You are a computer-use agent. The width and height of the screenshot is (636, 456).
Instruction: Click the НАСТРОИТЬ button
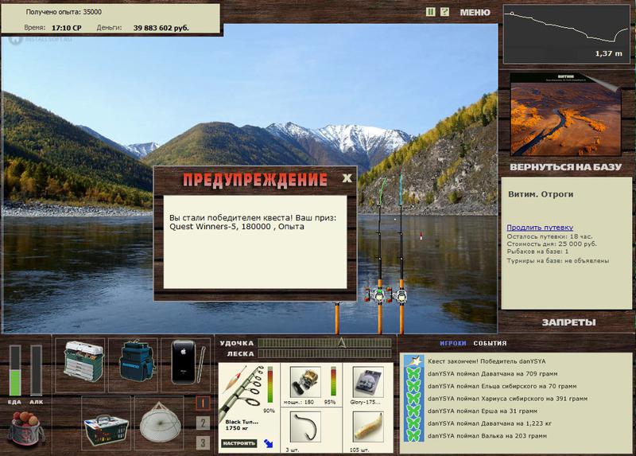click(x=239, y=443)
